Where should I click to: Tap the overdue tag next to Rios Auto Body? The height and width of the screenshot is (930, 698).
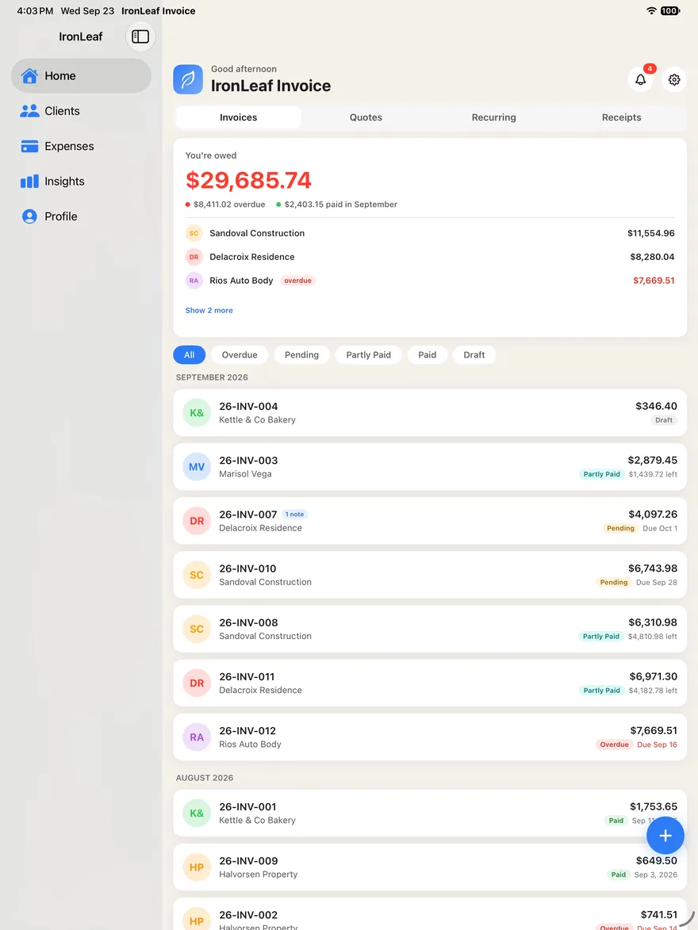click(x=298, y=281)
